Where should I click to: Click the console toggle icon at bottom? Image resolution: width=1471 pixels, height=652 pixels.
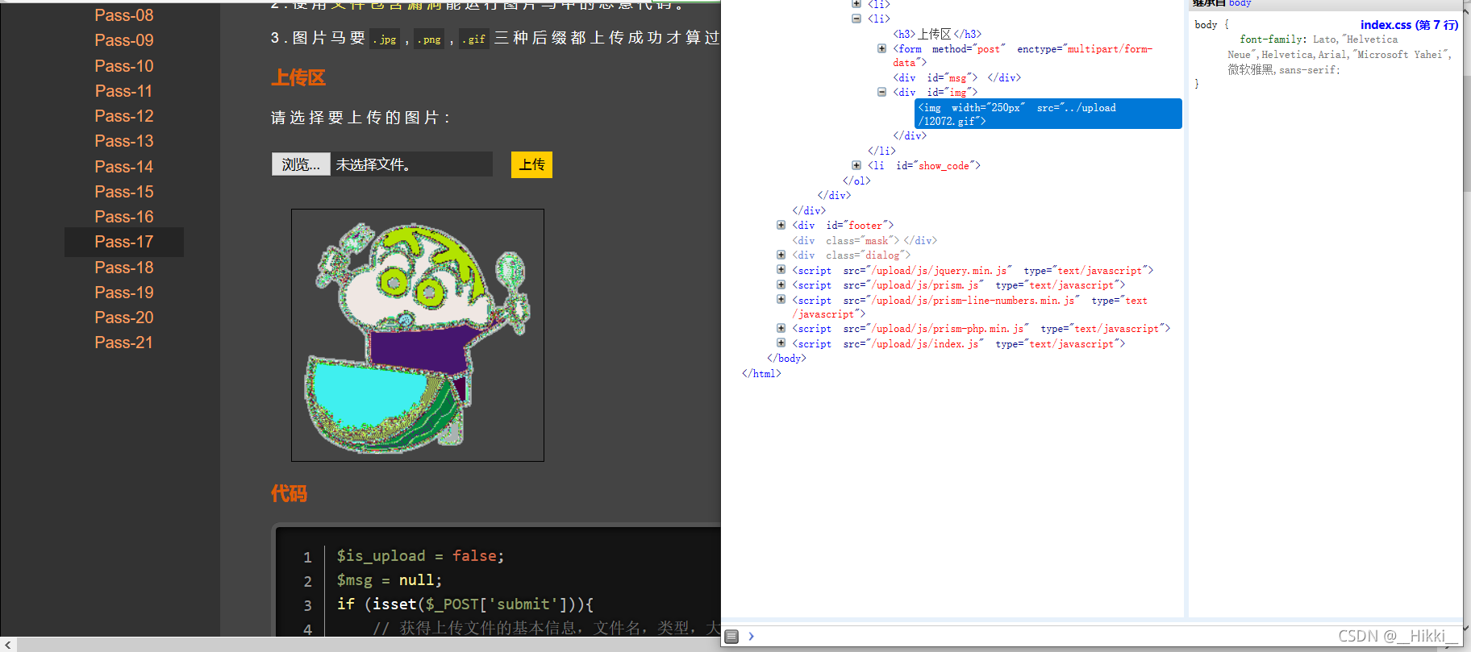point(731,637)
